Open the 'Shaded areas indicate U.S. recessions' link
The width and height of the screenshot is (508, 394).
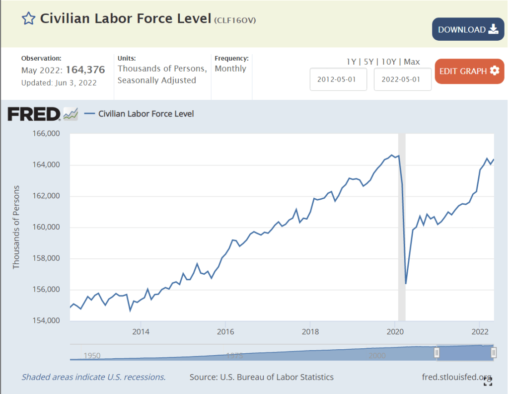coord(93,377)
